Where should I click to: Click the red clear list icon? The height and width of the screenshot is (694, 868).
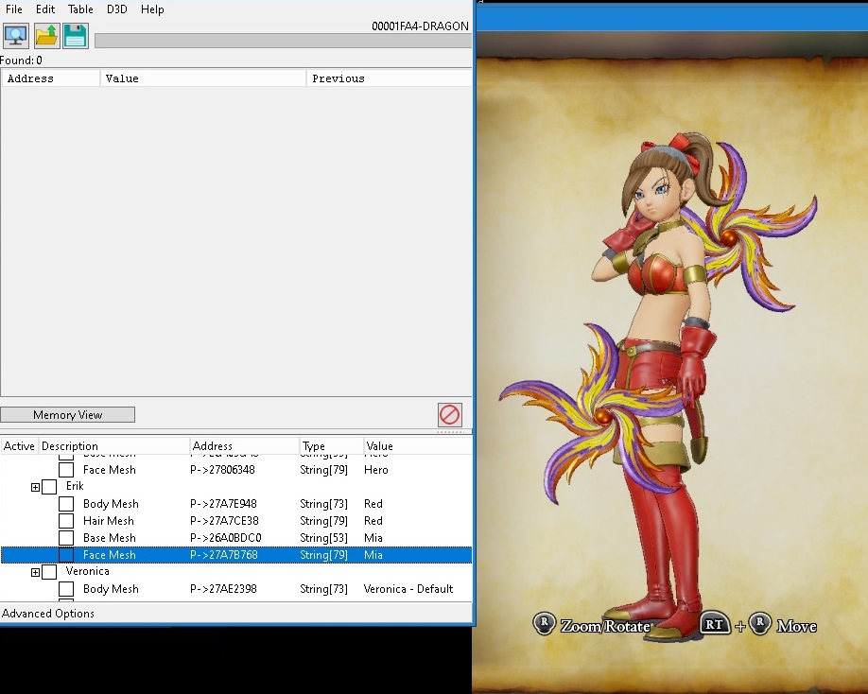click(449, 414)
